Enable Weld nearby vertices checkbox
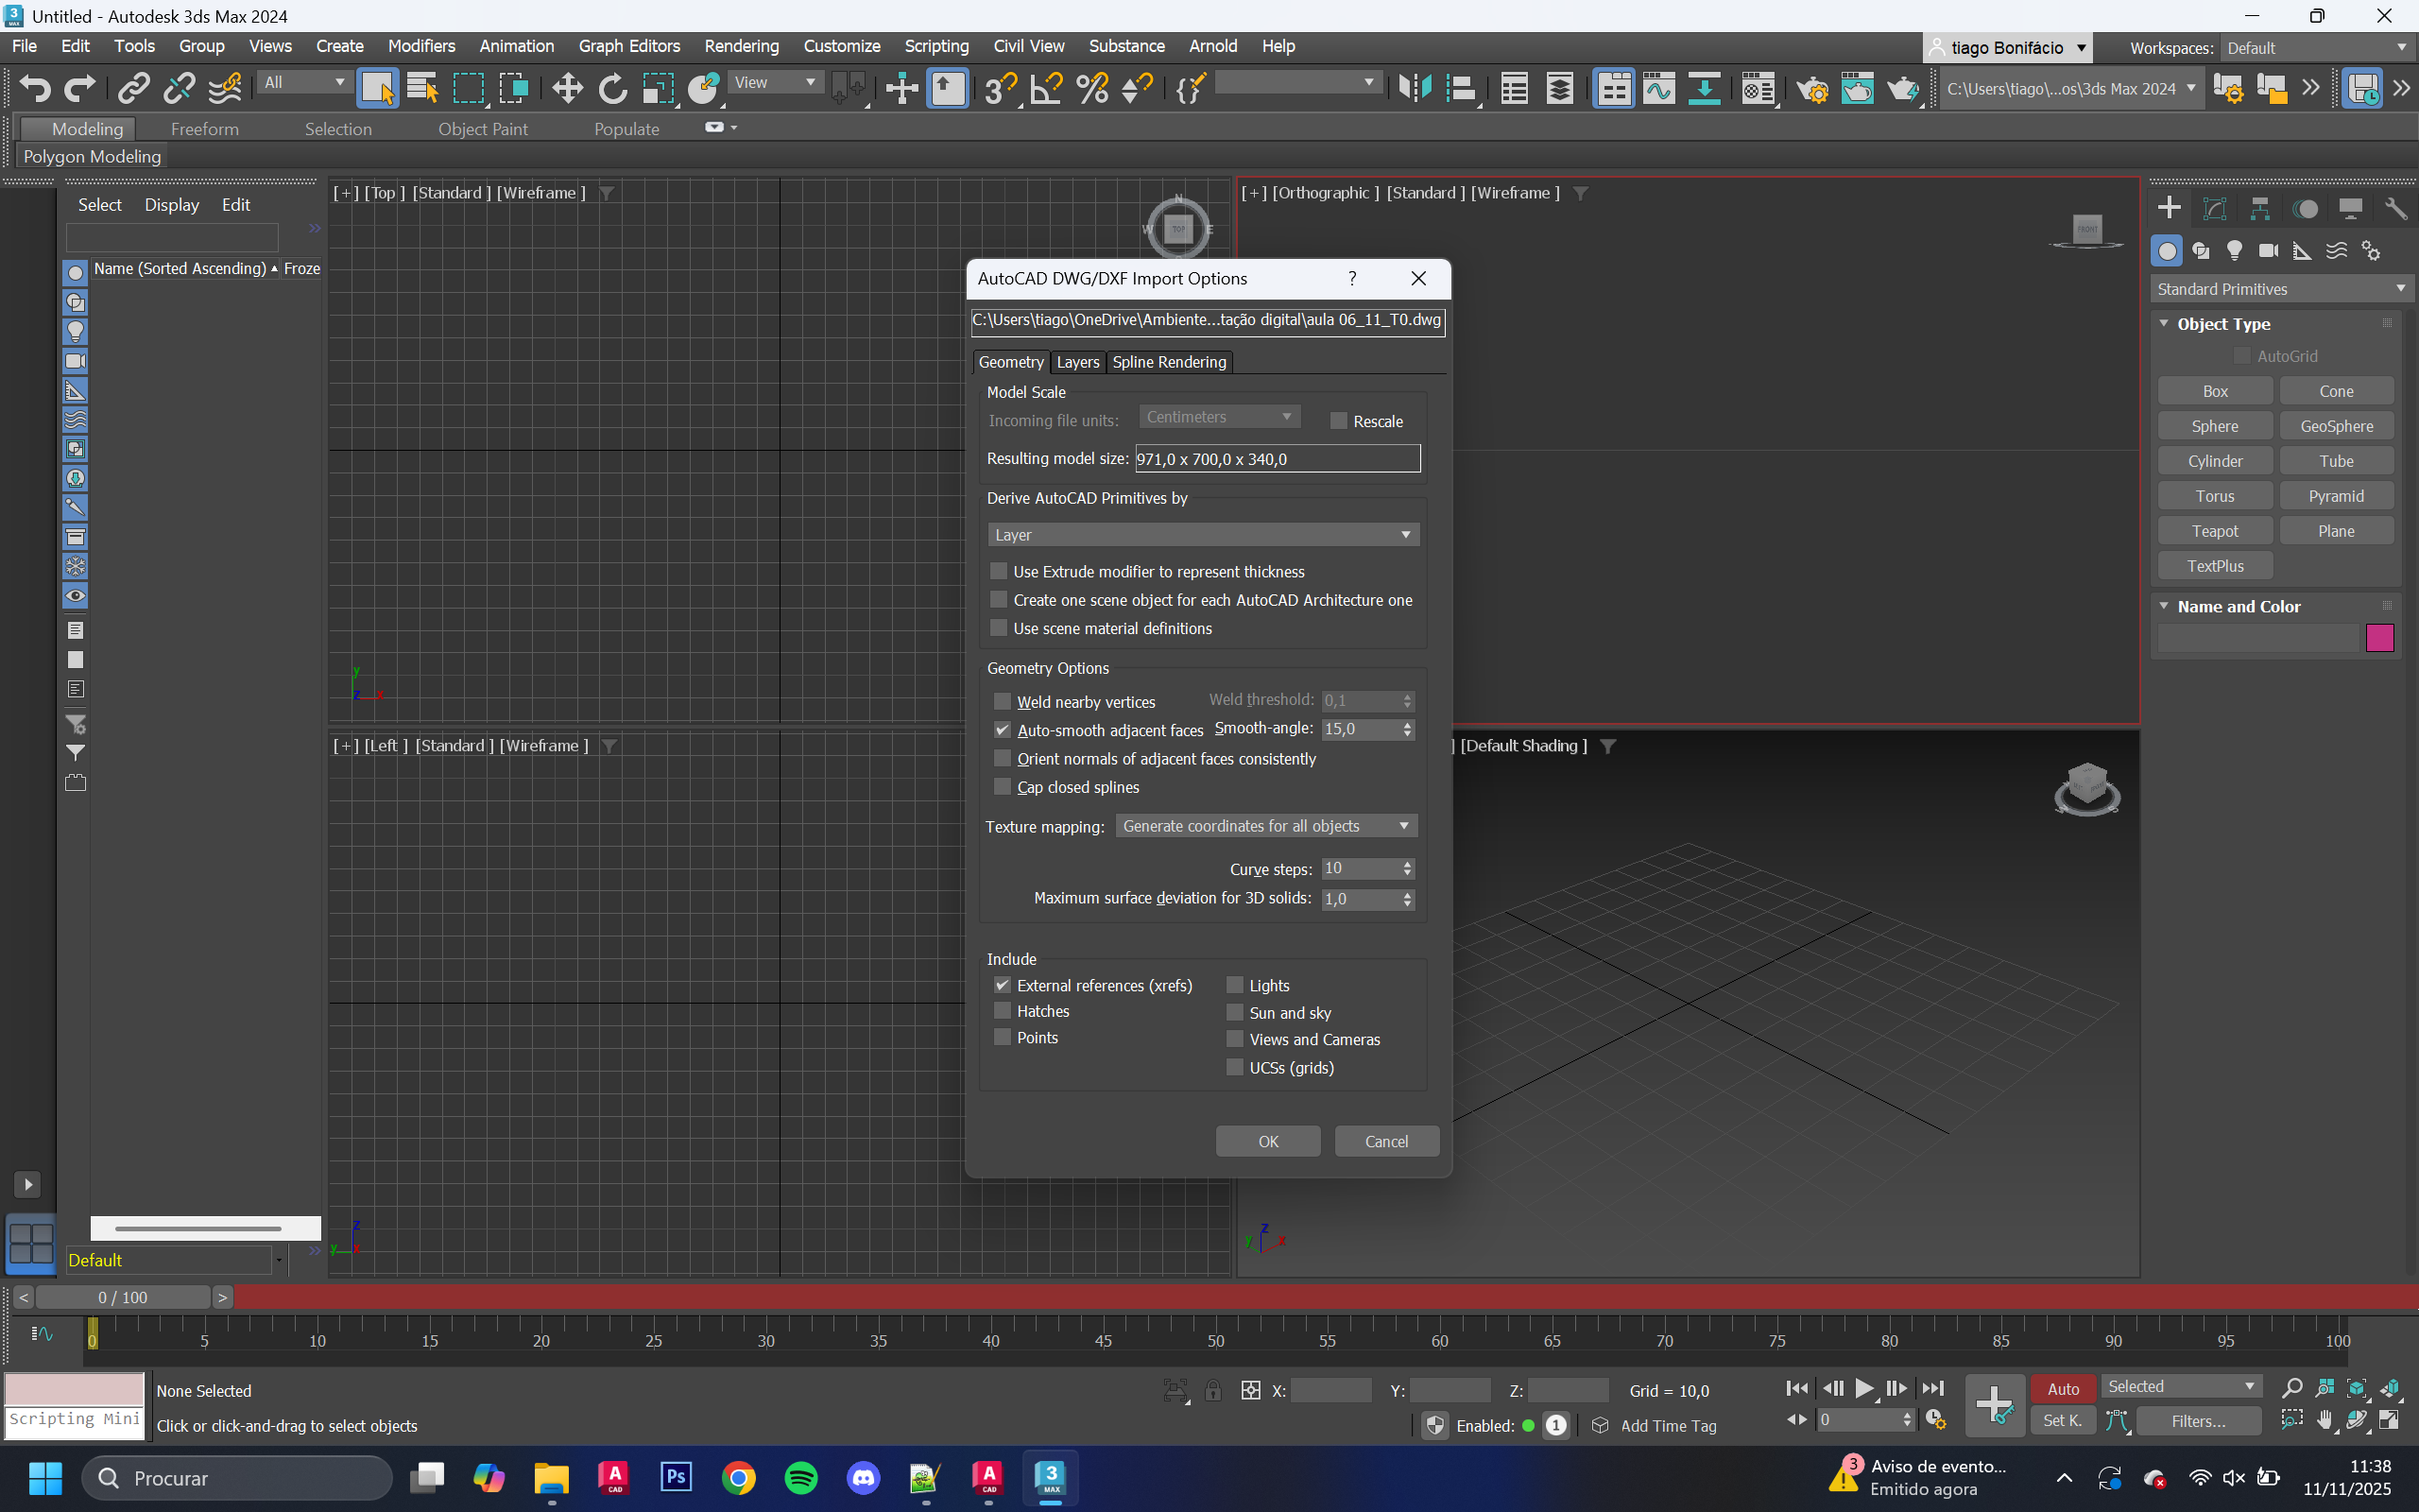This screenshot has width=2419, height=1512. point(1003,702)
